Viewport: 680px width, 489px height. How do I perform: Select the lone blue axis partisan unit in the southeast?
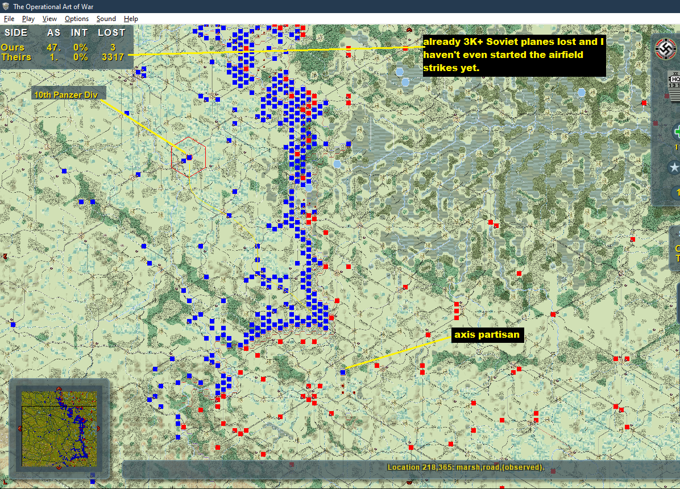tap(343, 372)
